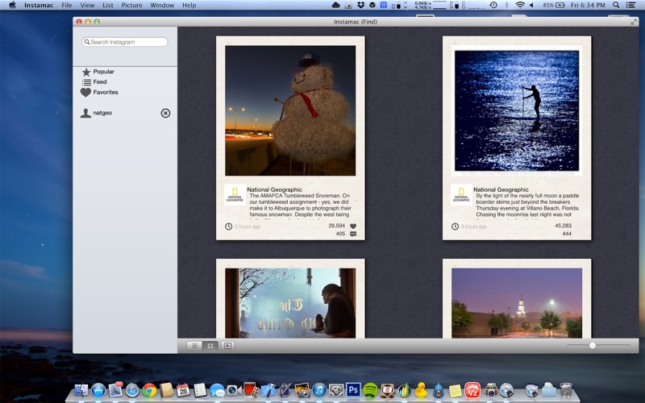Image resolution: width=645 pixels, height=403 pixels.
Task: Open Spotlight search in menu bar
Action: 616,5
